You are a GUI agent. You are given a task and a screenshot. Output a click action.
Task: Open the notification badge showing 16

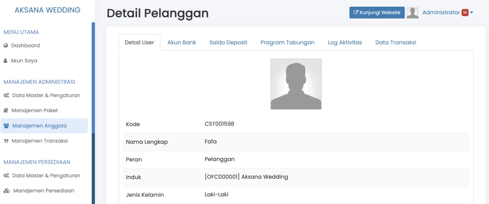tap(465, 13)
